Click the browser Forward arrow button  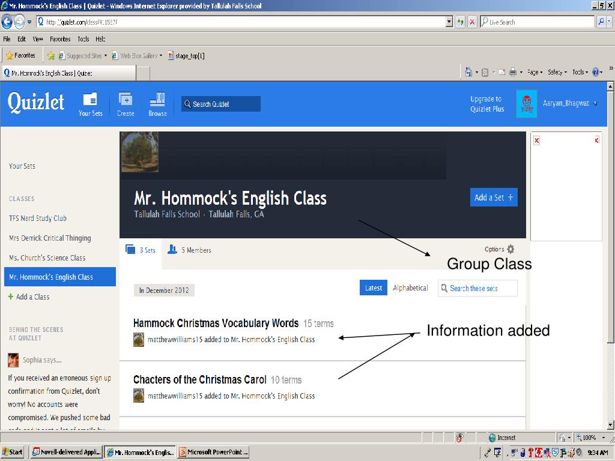coord(20,22)
